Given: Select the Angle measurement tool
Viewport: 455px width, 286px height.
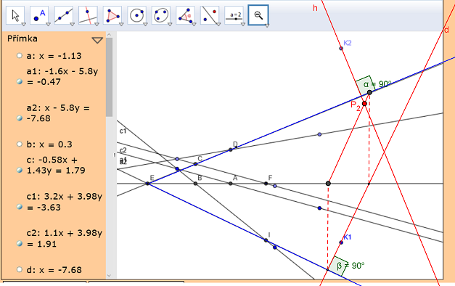Looking at the screenshot, I should [186, 15].
